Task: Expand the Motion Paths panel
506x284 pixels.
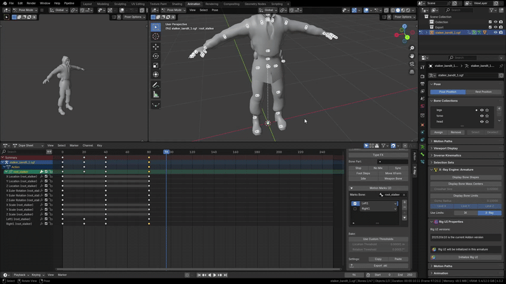Action: click(443, 141)
